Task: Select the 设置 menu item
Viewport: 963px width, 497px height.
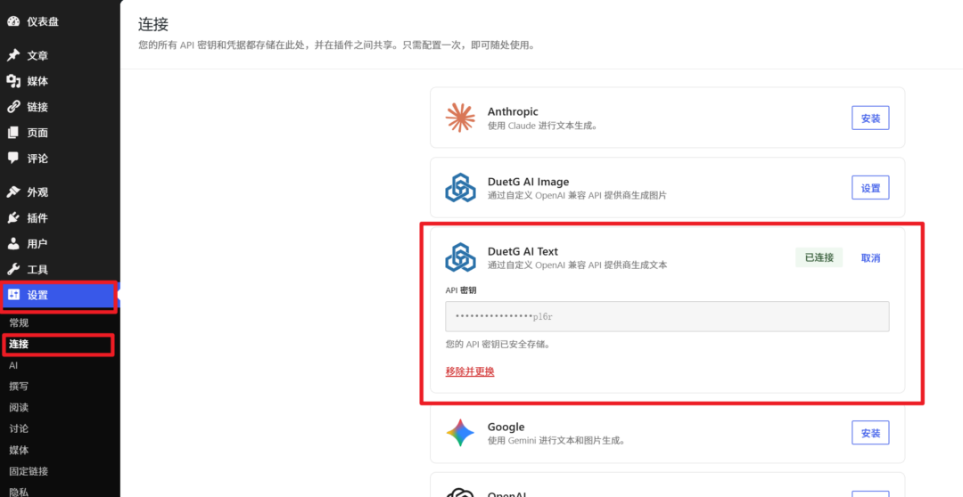Action: pos(59,295)
